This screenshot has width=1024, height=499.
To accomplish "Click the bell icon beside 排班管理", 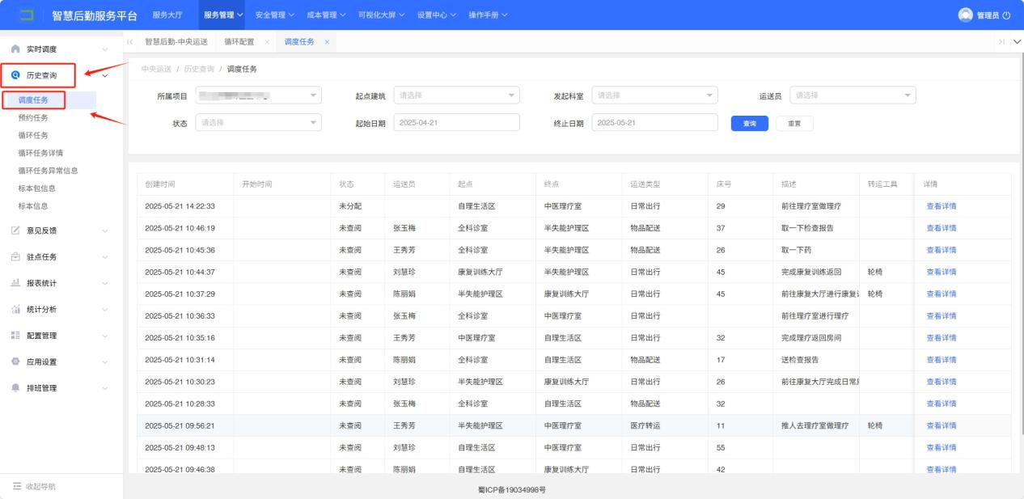I will coord(16,388).
